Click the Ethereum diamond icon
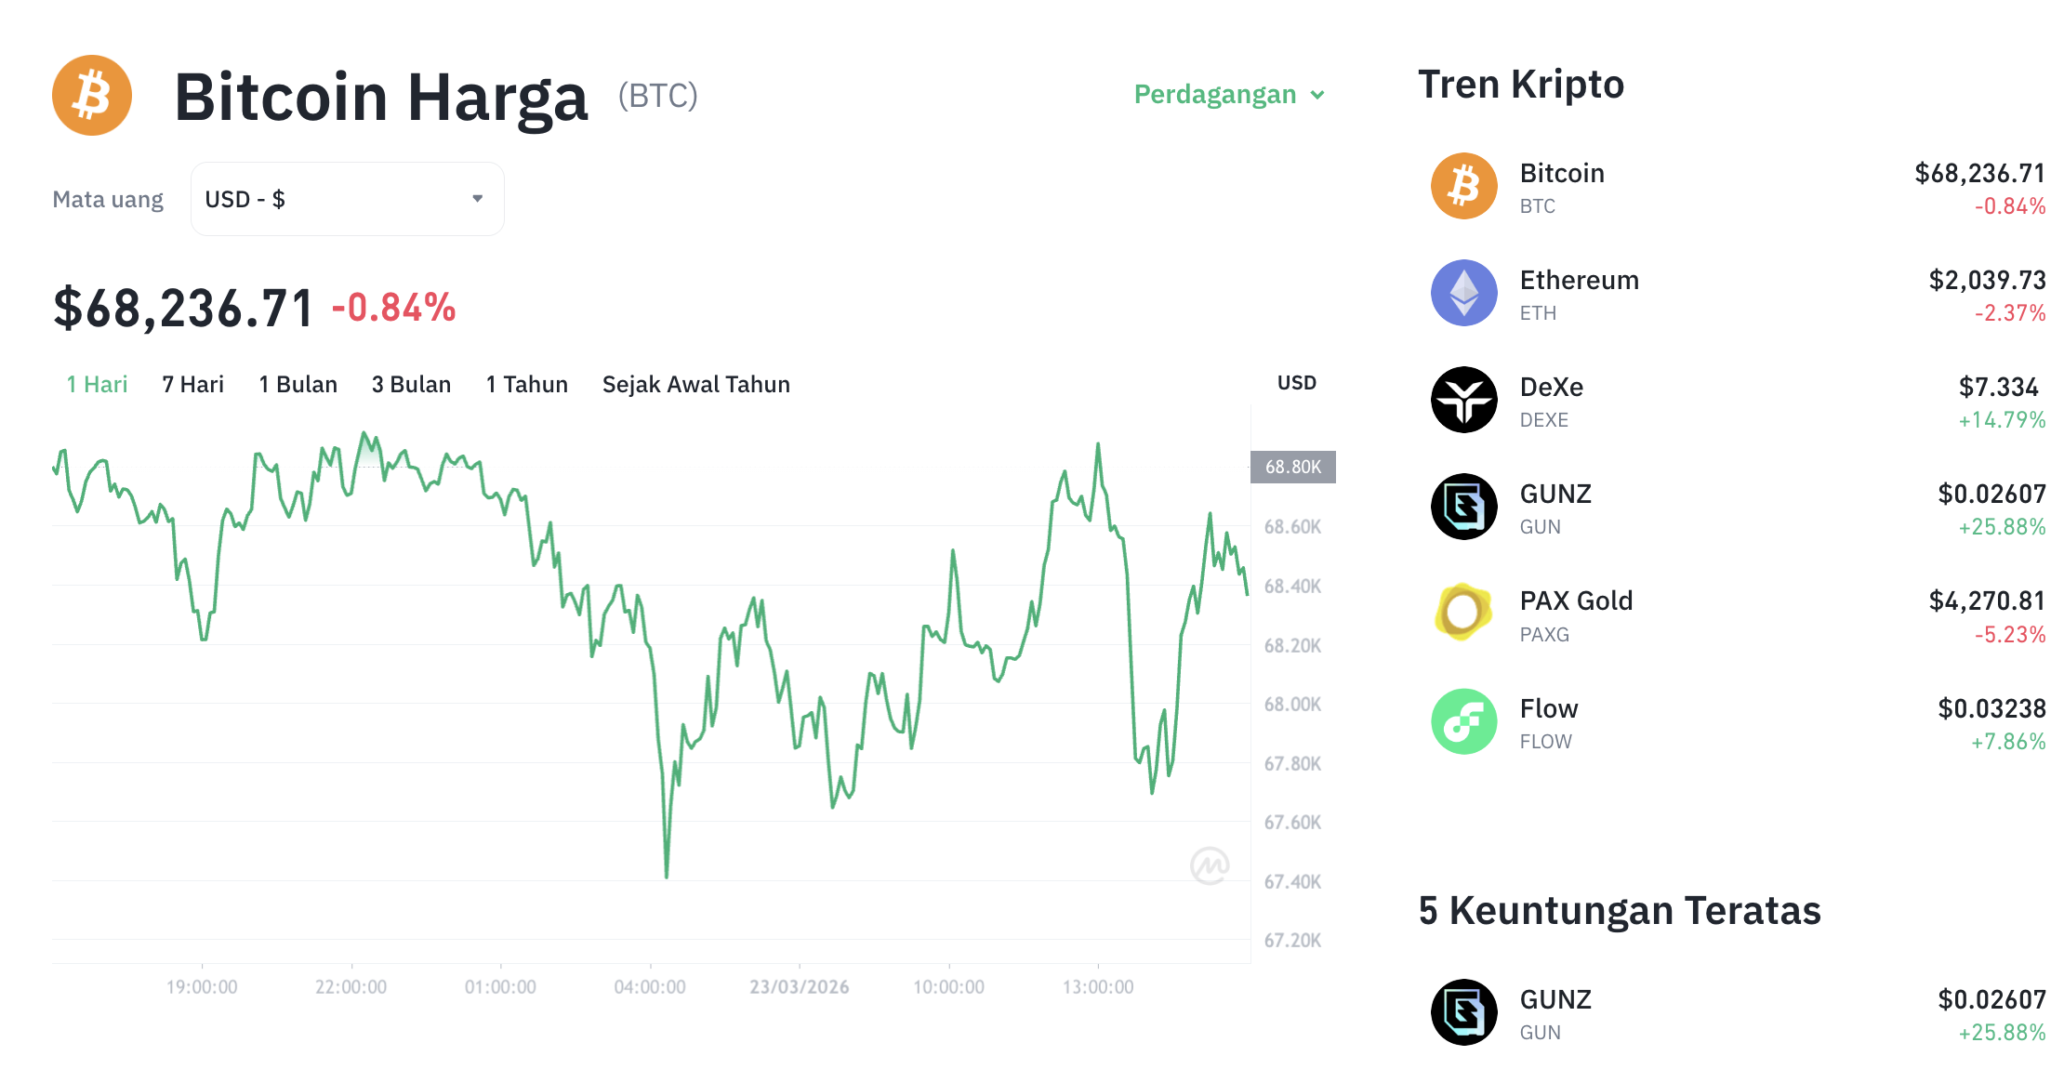Viewport: 2064px width, 1069px height. [x=1463, y=293]
